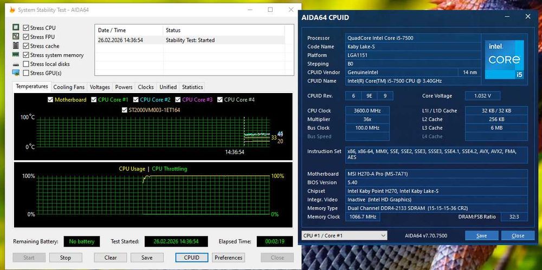
Task: Click the BIOS Version 5.40 value
Action: click(x=436, y=183)
